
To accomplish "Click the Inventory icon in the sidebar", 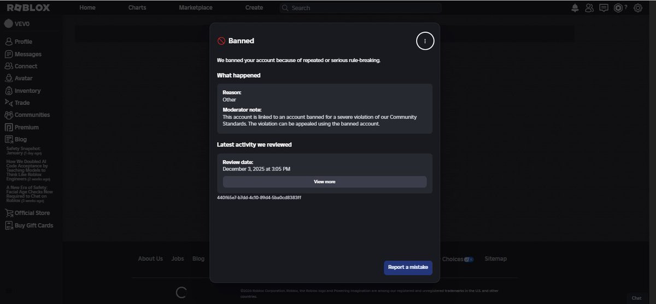I will (x=9, y=91).
